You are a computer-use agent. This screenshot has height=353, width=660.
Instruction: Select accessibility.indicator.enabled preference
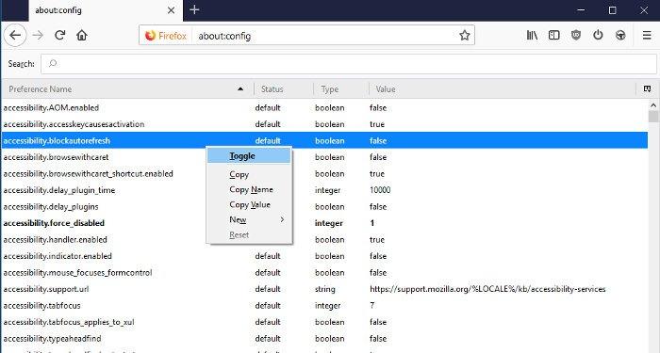(324, 256)
